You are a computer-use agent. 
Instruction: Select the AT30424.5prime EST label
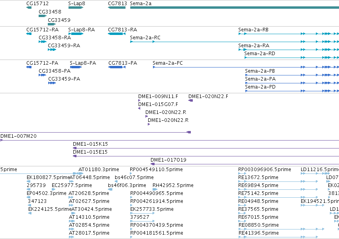[92, 209]
